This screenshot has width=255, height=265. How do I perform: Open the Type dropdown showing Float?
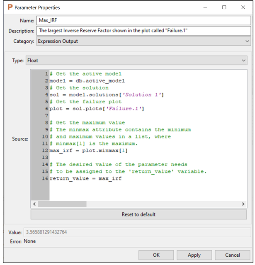(x=136, y=61)
